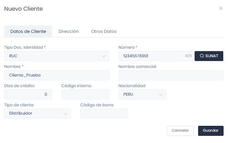Click the Nombre comercial label text
The height and width of the screenshot is (143, 228).
pyautogui.click(x=137, y=66)
